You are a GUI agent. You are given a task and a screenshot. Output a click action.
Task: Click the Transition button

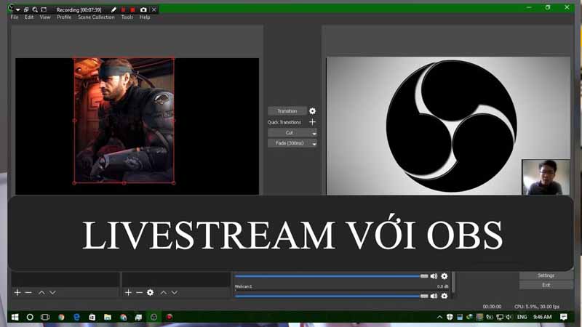click(x=287, y=111)
